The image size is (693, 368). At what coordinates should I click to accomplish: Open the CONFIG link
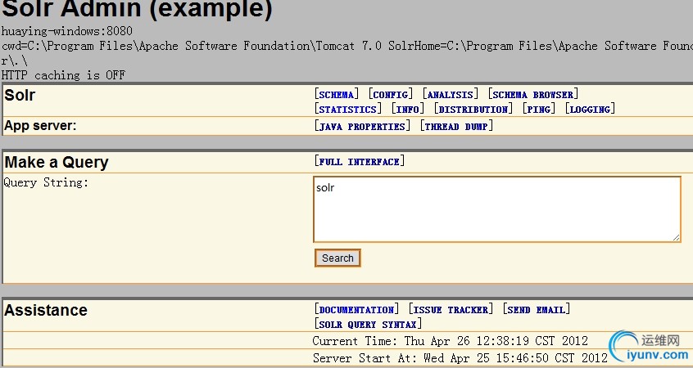[x=390, y=94]
